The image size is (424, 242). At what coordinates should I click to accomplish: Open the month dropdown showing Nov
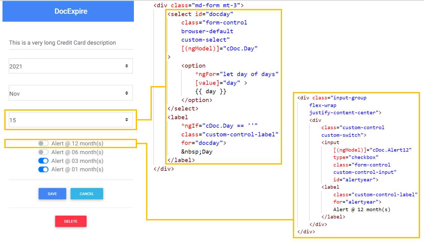click(62, 93)
